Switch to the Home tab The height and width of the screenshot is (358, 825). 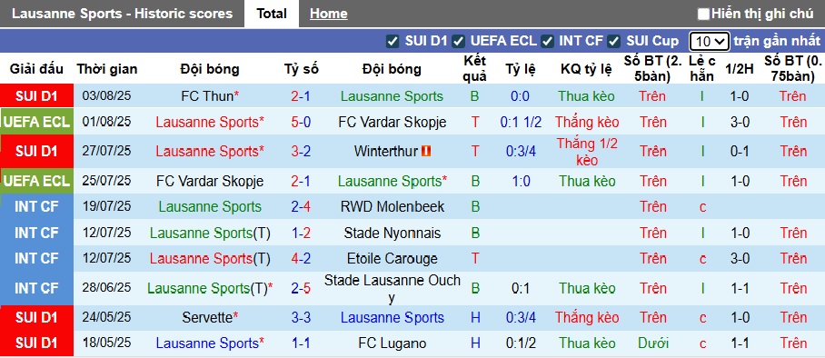click(328, 14)
